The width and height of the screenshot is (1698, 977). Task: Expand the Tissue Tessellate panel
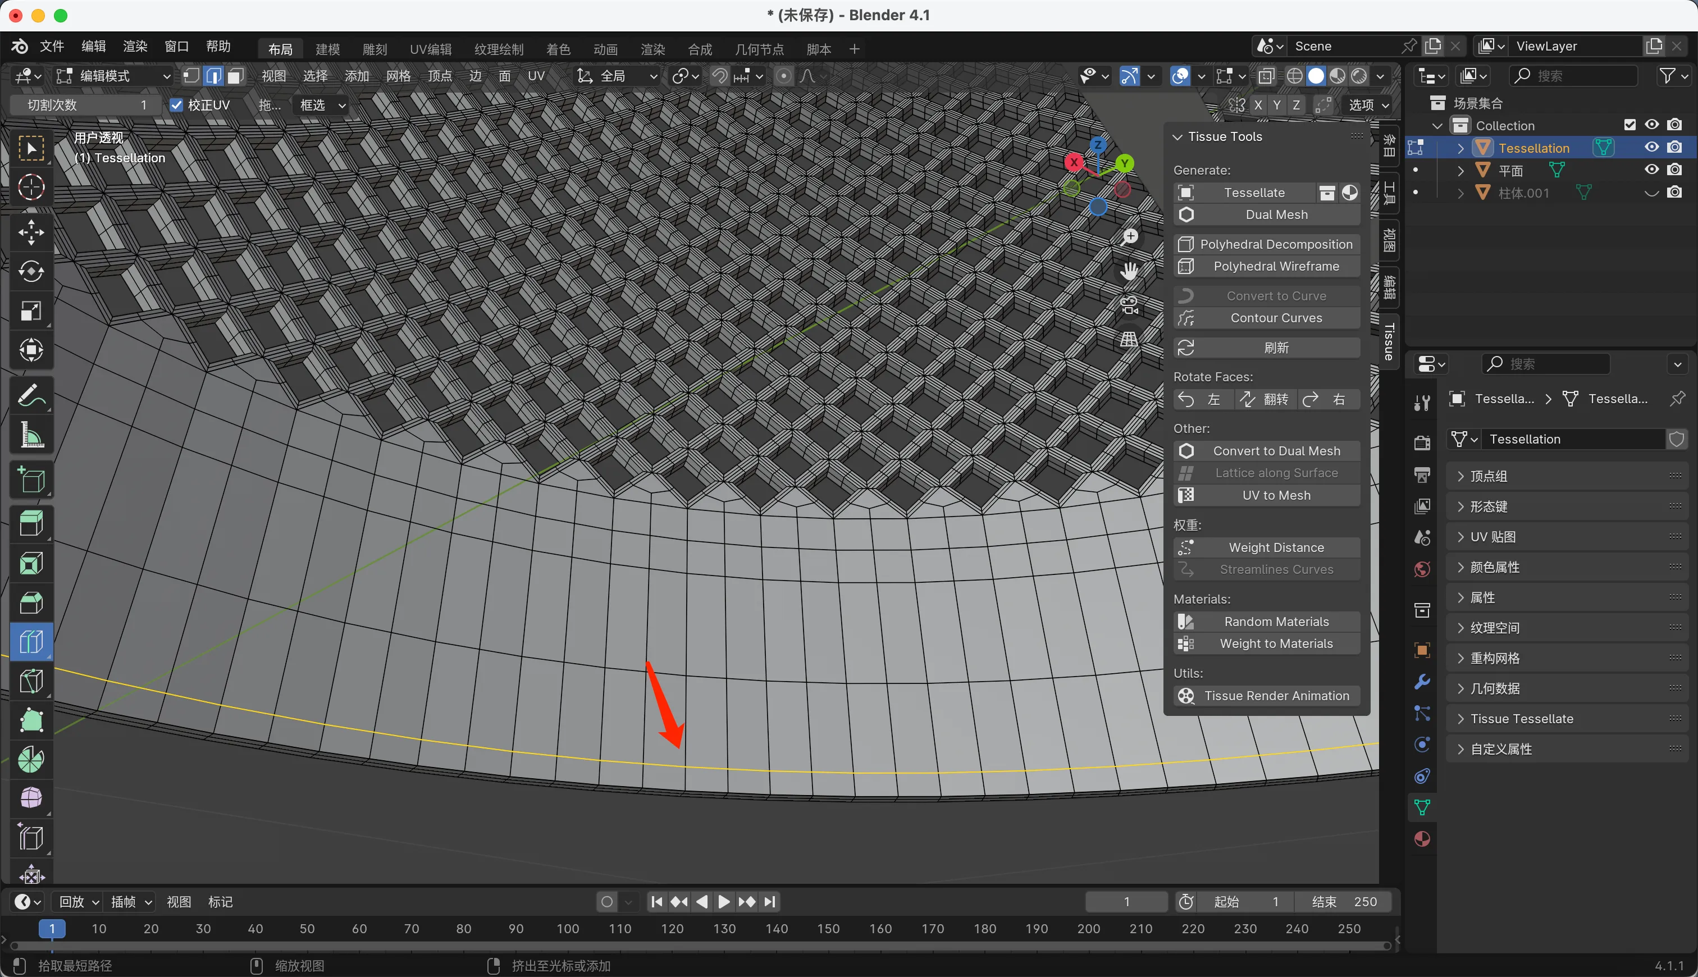click(x=1522, y=719)
